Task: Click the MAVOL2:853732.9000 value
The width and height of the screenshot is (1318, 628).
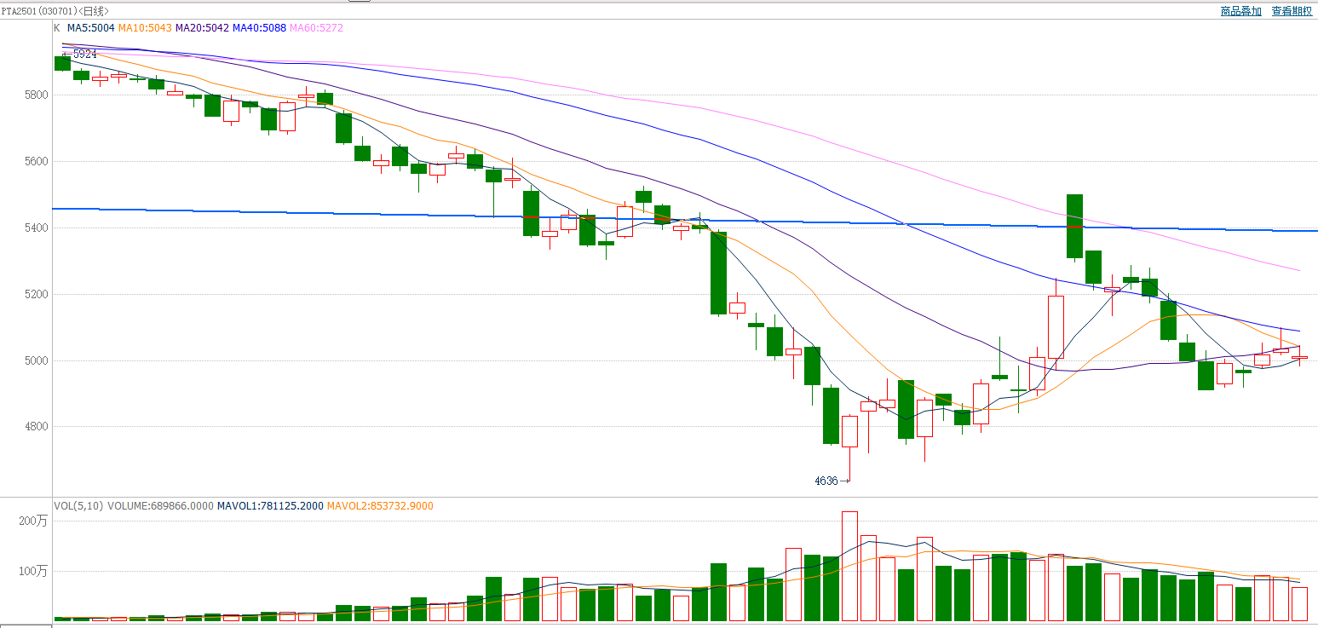Action: 380,506
